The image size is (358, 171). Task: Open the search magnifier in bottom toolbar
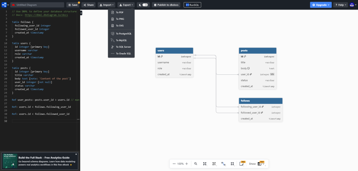(x=196, y=164)
